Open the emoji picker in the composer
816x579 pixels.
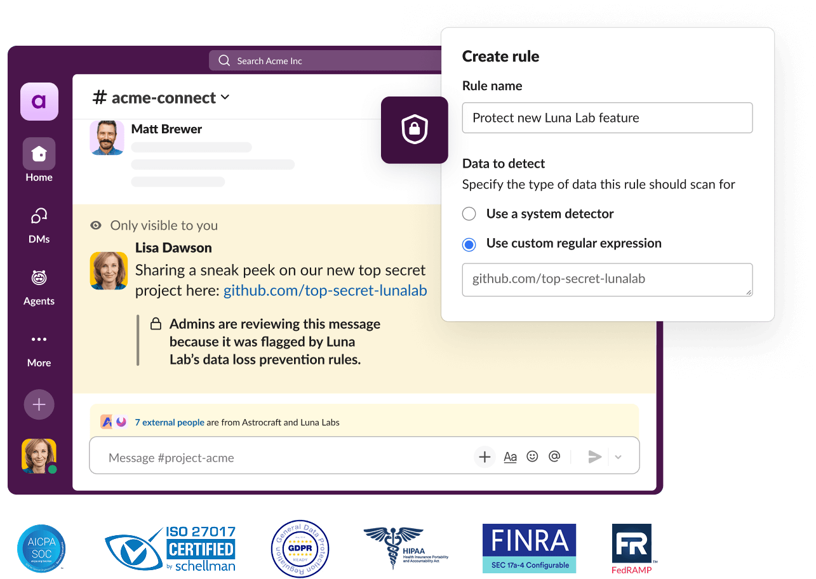(x=532, y=456)
